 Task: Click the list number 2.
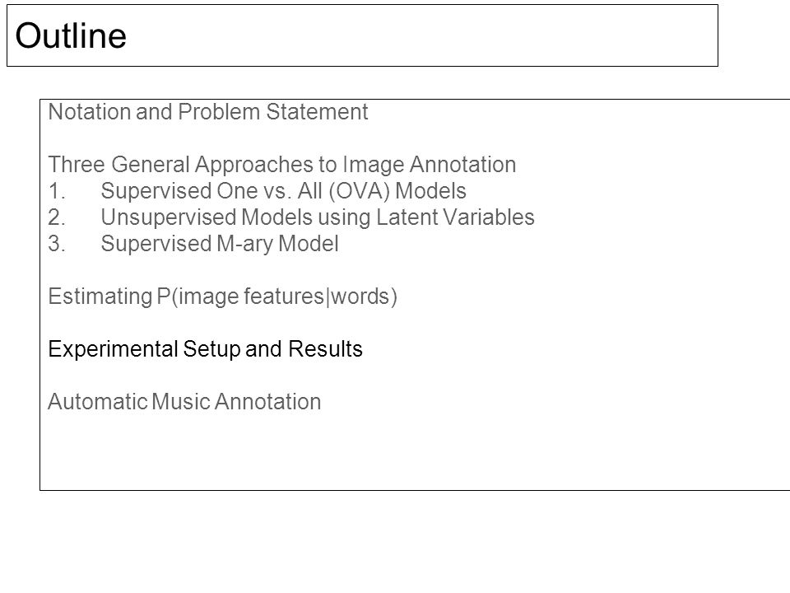pyautogui.click(x=57, y=217)
